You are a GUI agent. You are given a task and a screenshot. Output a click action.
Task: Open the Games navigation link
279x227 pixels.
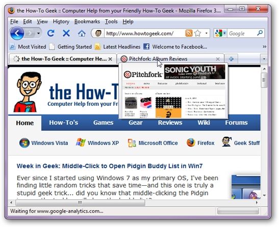(103, 123)
